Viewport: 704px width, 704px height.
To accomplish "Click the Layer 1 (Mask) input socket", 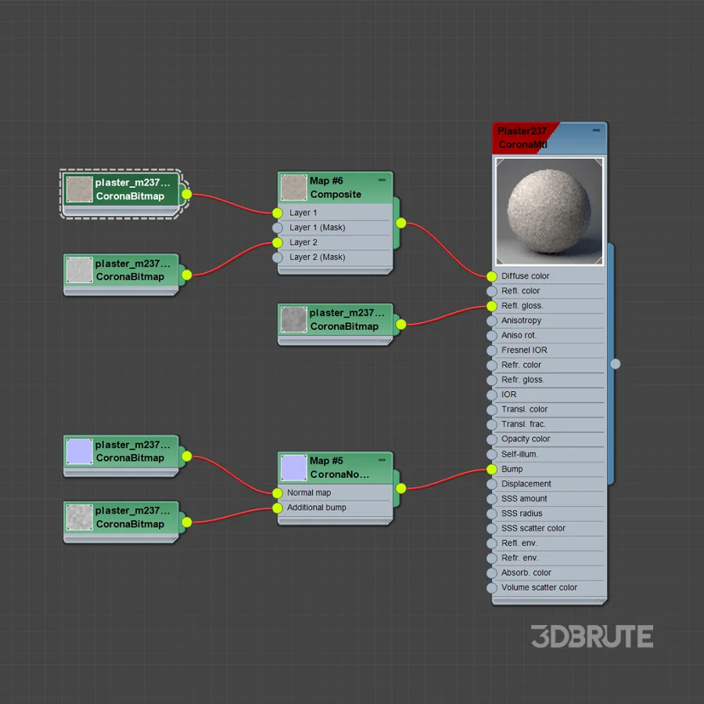I will (x=278, y=228).
